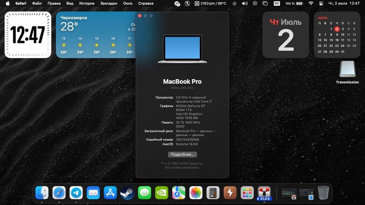Launch Safari from the Dock
Screen dimensions: 365x205
(x=59, y=193)
